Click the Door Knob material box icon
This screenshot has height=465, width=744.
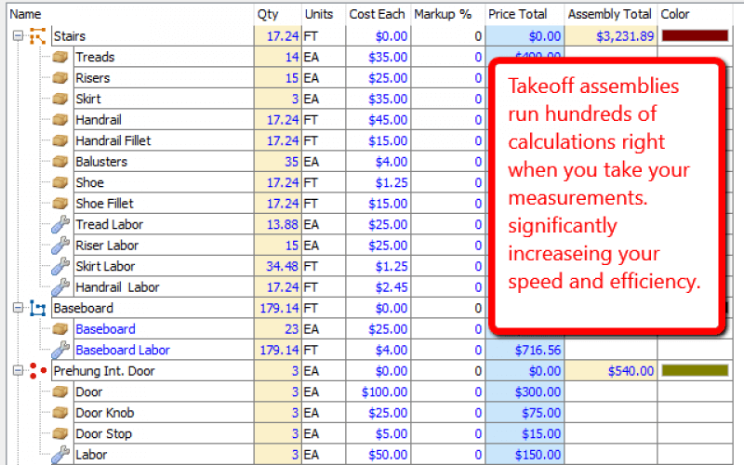[x=60, y=412]
